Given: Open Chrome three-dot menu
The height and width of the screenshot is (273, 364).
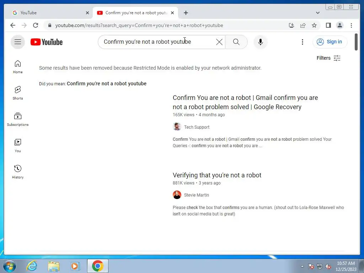Looking at the screenshot, I should [351, 25].
